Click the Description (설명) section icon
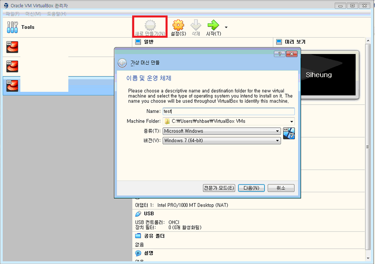The width and height of the screenshot is (375, 264). pos(138,253)
